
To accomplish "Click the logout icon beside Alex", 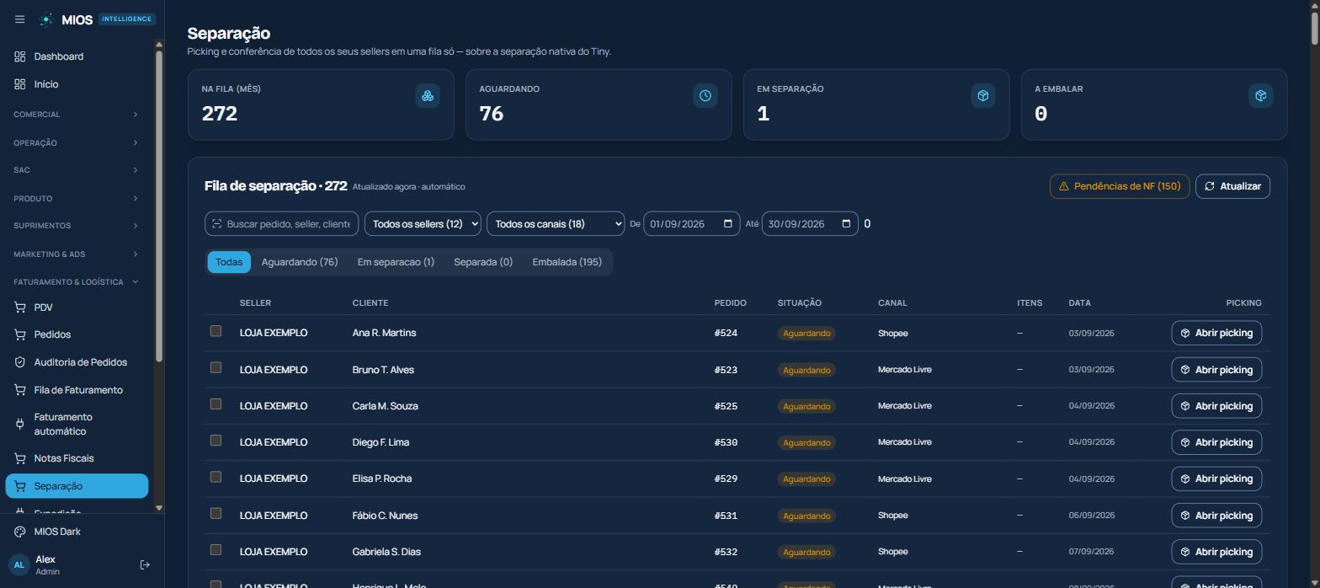I will pyautogui.click(x=145, y=564).
